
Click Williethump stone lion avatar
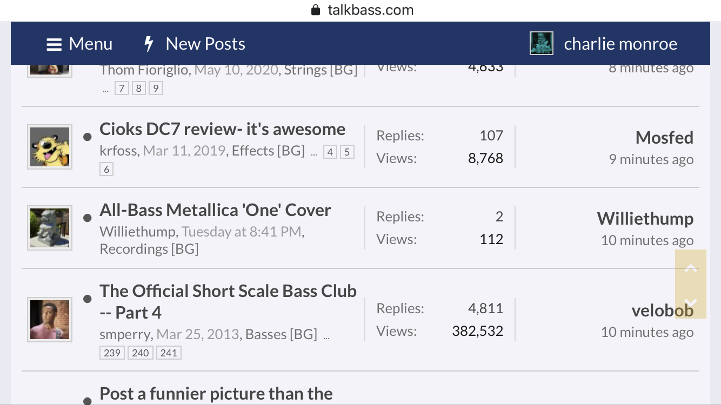click(x=50, y=228)
